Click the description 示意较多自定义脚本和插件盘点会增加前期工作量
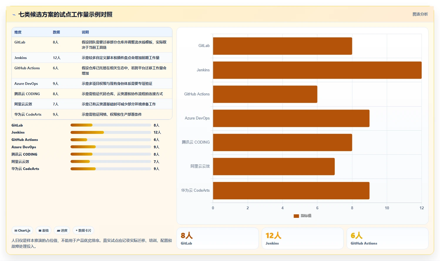 pyautogui.click(x=120, y=58)
